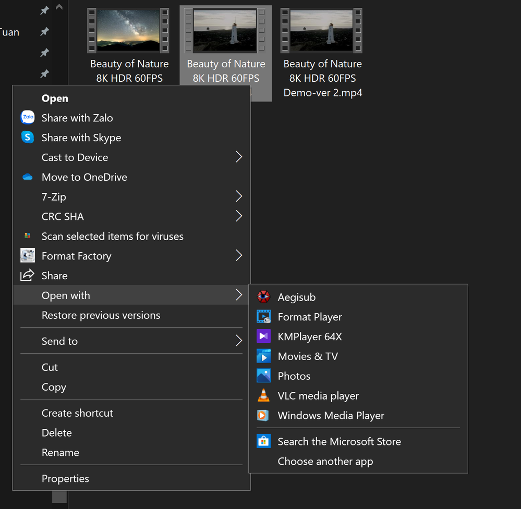Image resolution: width=521 pixels, height=509 pixels.
Task: Click the VLC media player cone icon
Action: [263, 396]
